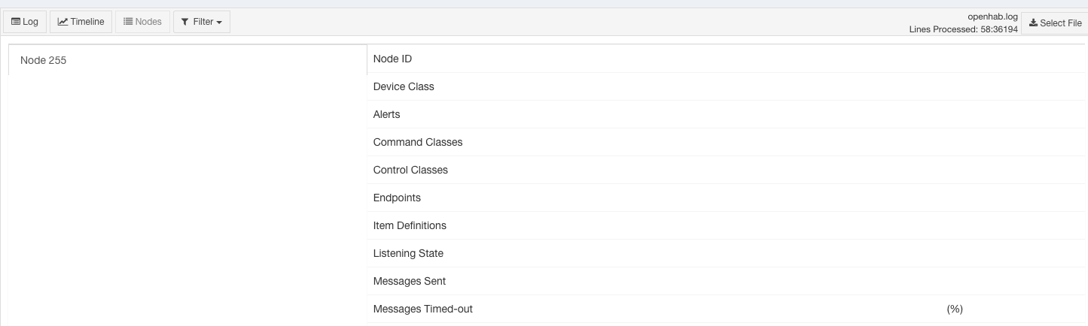The width and height of the screenshot is (1088, 326).
Task: Expand the Filter dropdown
Action: pos(202,22)
